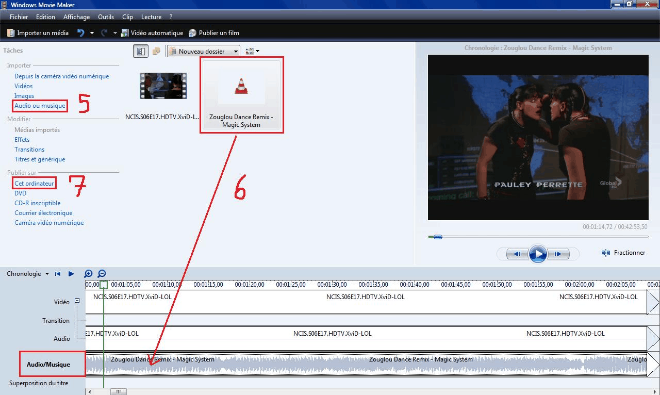Click the Audio/Musique track label
The image size is (660, 395).
[48, 365]
